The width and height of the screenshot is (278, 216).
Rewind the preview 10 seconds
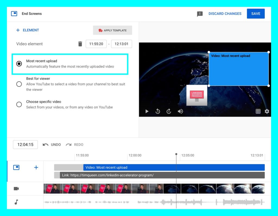pos(158,111)
